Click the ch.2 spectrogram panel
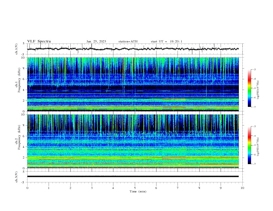Screen dimensions: 273x211 click(133, 141)
